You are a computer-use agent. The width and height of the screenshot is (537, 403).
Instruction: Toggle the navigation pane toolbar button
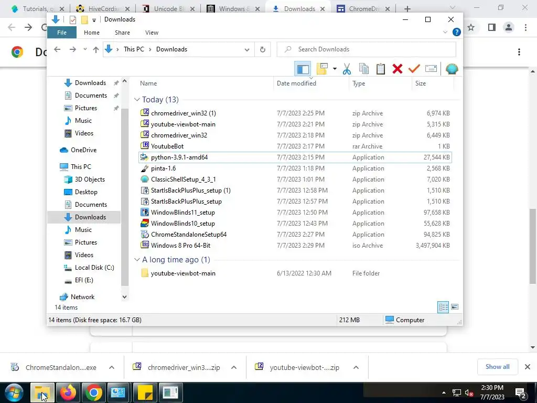(x=303, y=69)
